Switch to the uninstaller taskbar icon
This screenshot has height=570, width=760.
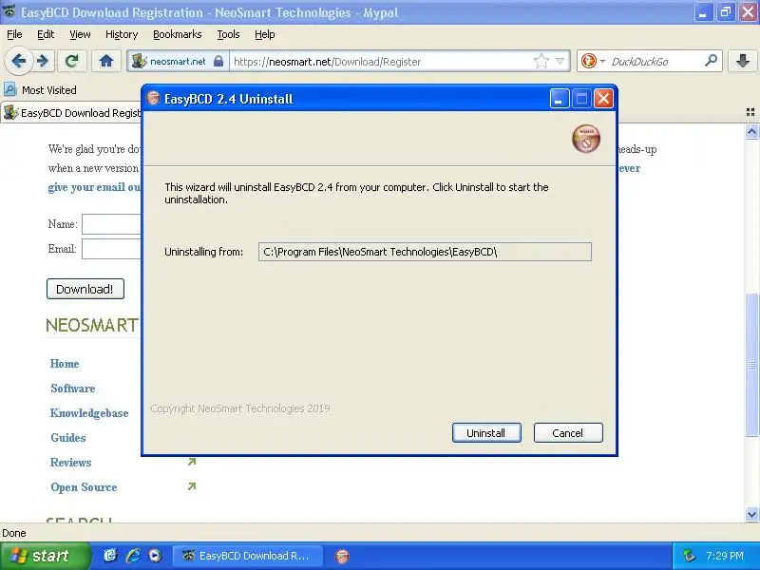point(342,556)
